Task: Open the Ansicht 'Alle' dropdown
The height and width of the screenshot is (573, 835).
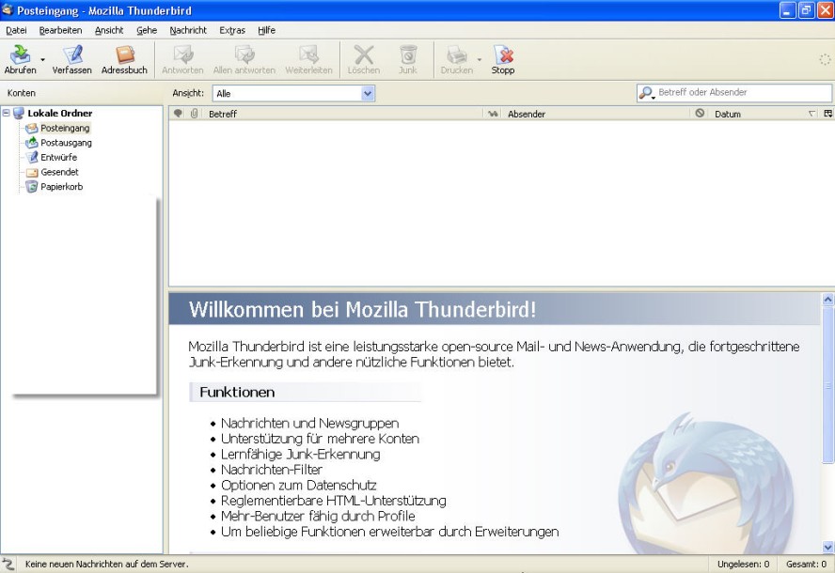Action: tap(293, 94)
